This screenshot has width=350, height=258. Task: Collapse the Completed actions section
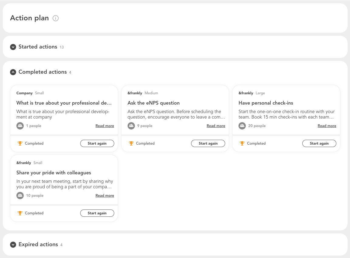pos(13,72)
